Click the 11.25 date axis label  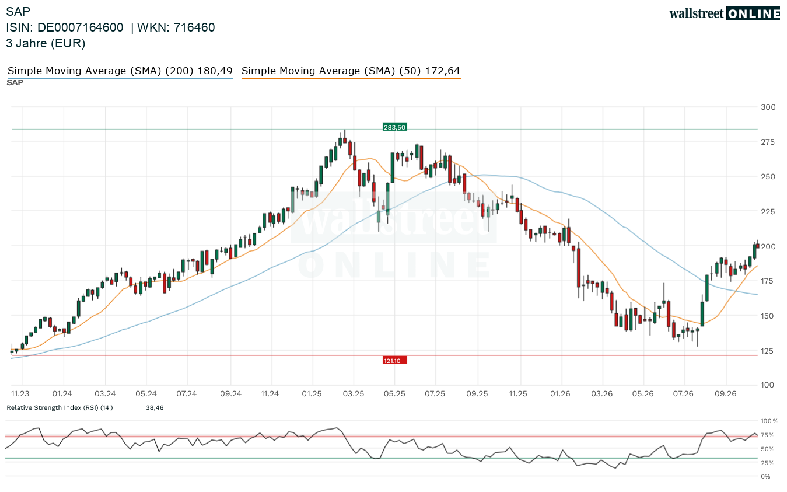(x=518, y=394)
